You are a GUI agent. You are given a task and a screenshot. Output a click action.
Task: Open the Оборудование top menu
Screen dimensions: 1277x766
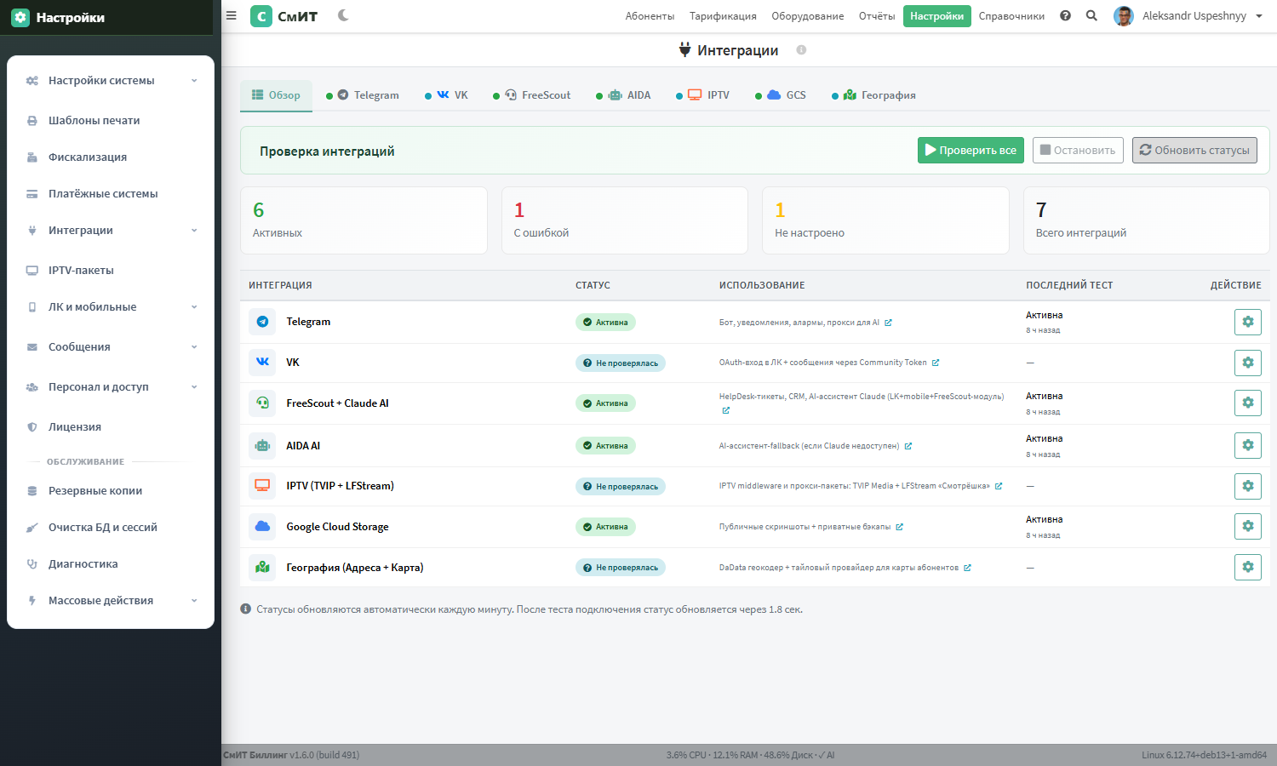point(808,16)
